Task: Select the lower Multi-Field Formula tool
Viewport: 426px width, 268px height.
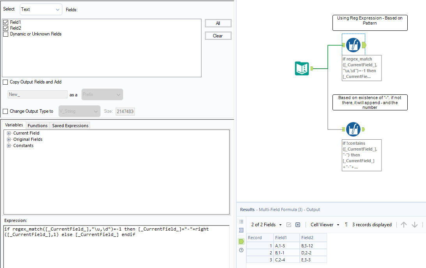Action: pyautogui.click(x=353, y=129)
